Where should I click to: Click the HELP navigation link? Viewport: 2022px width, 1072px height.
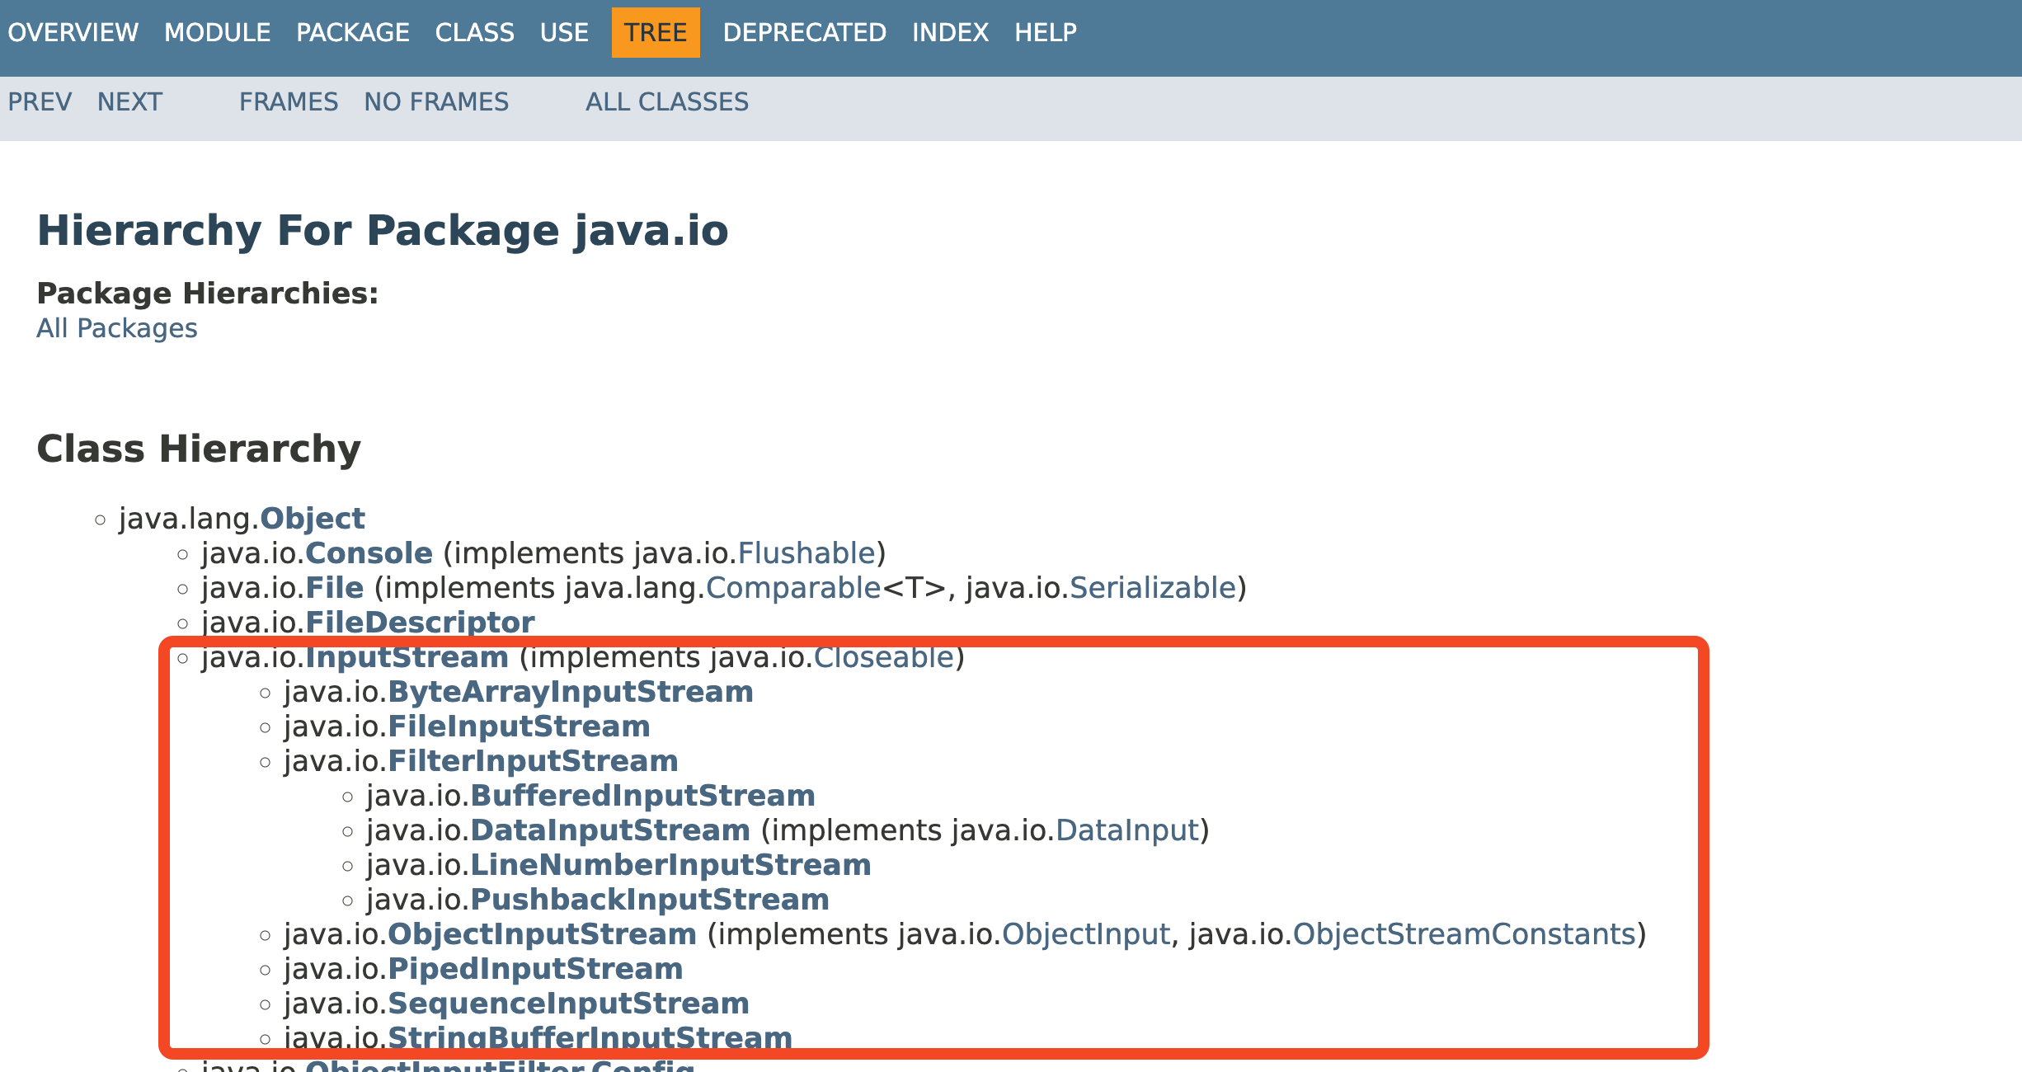(x=1045, y=32)
